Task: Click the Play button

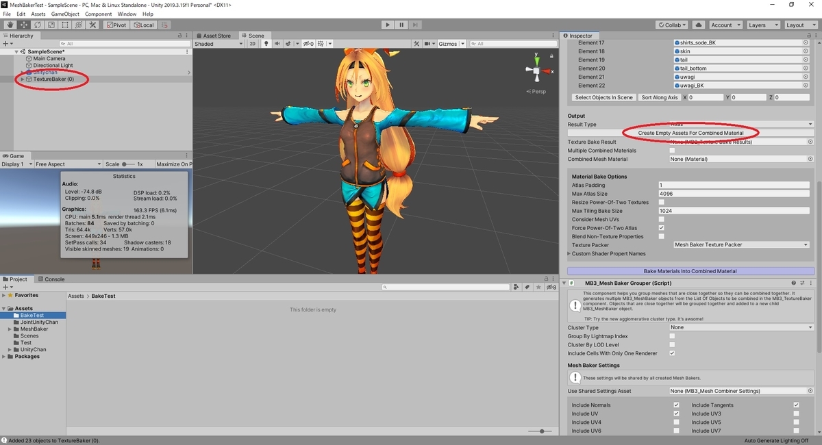Action: 388,25
